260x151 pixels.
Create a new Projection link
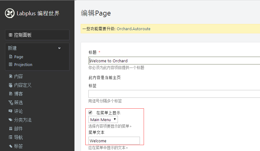click(23, 64)
